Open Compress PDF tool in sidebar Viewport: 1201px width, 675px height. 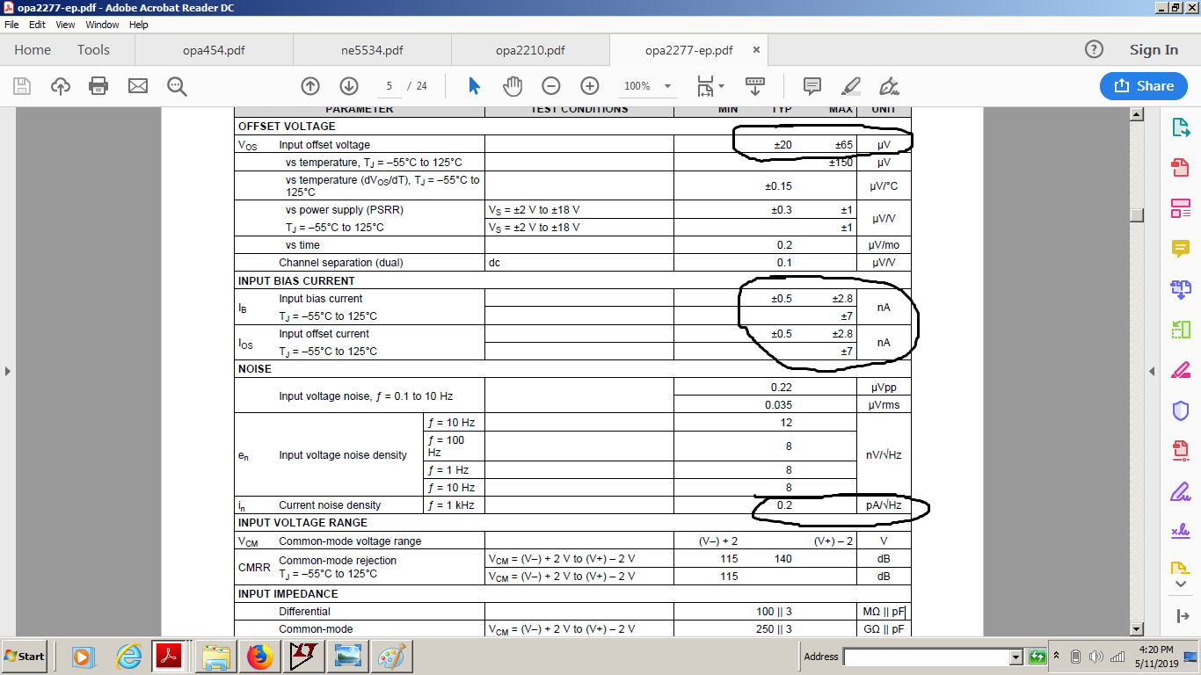coord(1181,451)
